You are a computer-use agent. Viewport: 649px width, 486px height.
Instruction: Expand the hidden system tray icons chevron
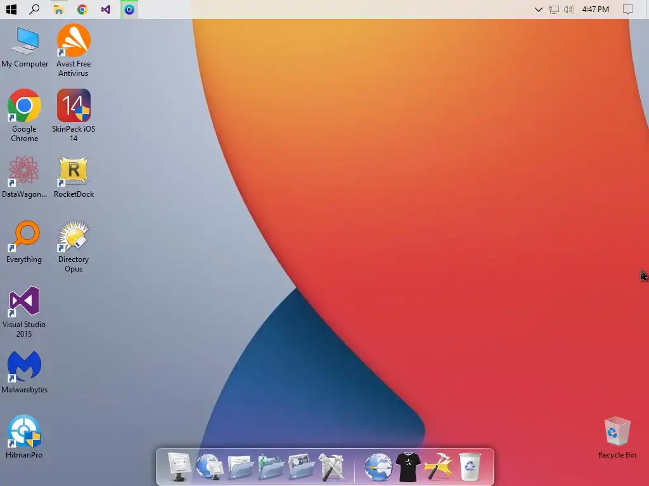[539, 9]
